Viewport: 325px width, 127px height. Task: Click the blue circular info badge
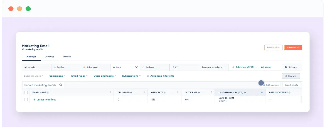[x=261, y=83]
